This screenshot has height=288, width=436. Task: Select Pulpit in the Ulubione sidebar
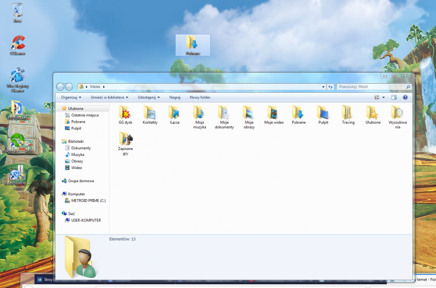click(76, 129)
